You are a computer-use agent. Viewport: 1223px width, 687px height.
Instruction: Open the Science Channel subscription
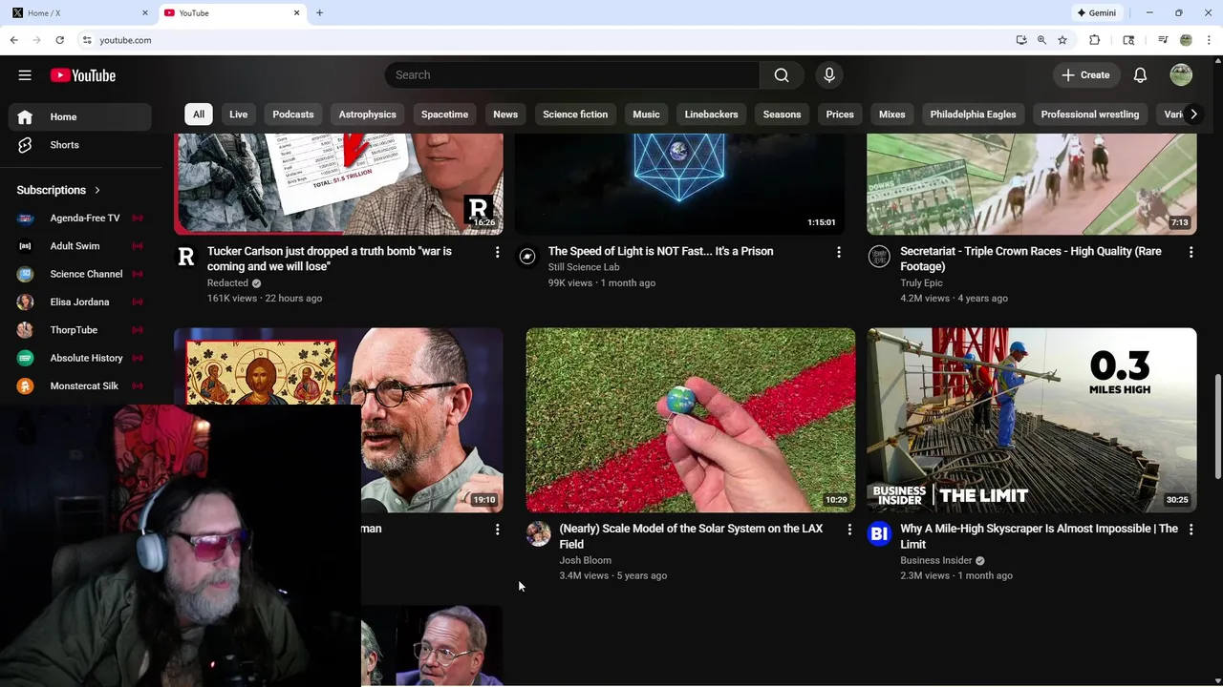[80, 274]
